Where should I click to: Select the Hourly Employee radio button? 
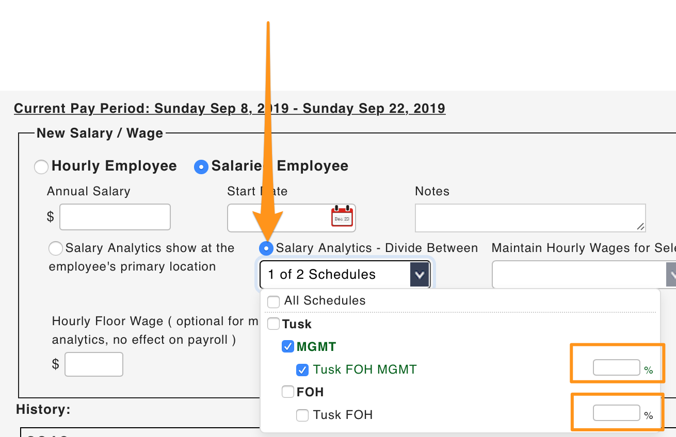(41, 167)
